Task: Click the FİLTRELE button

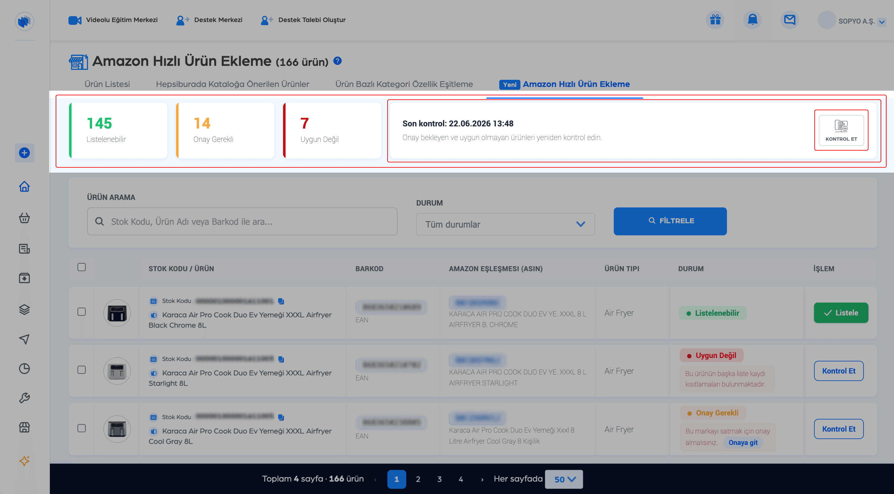Action: 670,221
